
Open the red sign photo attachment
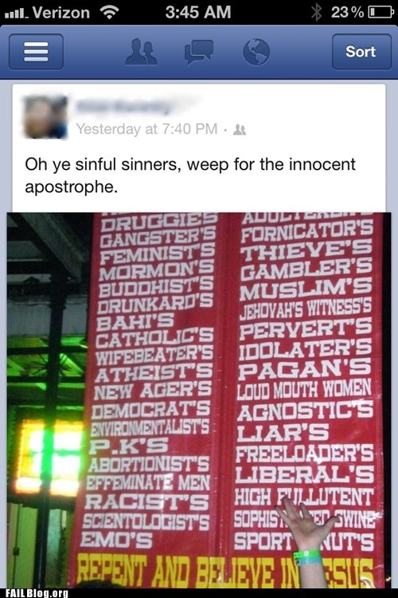click(x=199, y=400)
